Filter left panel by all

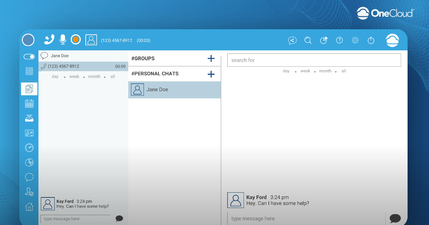click(113, 77)
